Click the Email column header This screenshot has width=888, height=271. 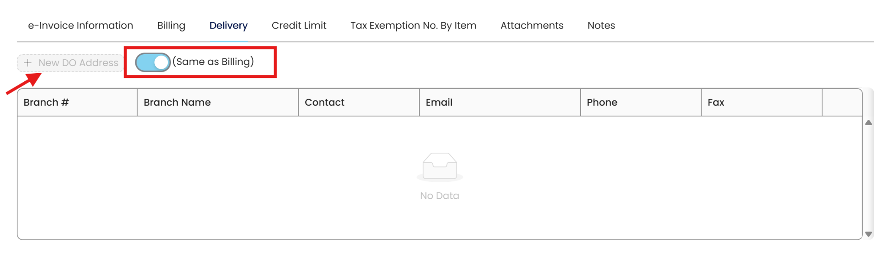(x=439, y=103)
